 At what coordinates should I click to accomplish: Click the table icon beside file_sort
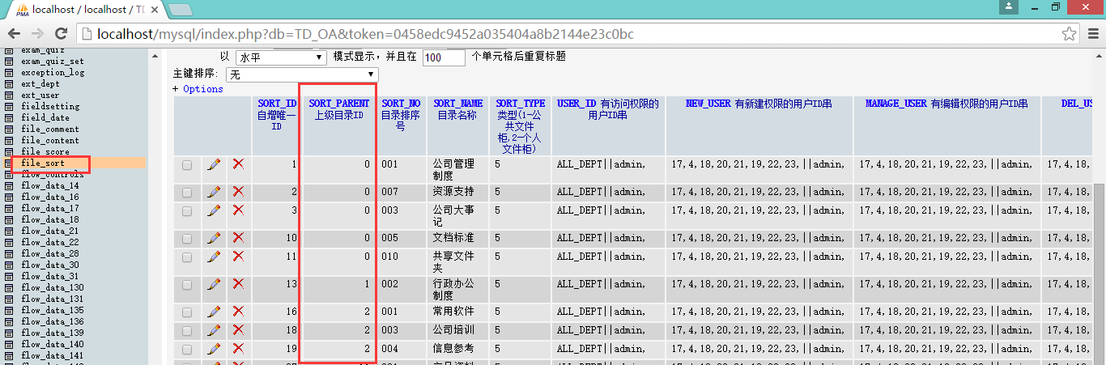point(9,163)
